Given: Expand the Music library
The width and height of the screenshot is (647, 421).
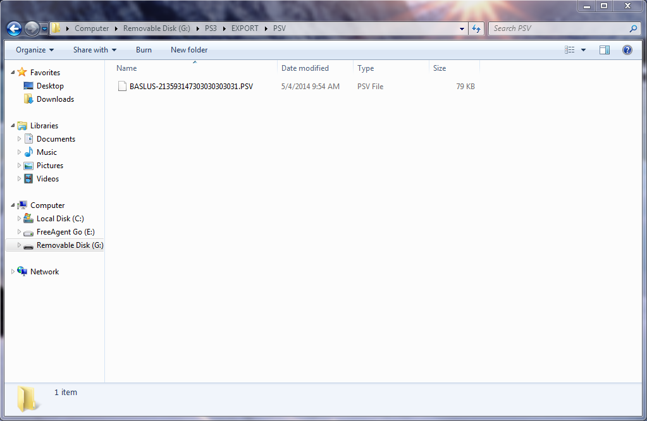Looking at the screenshot, I should pos(19,152).
